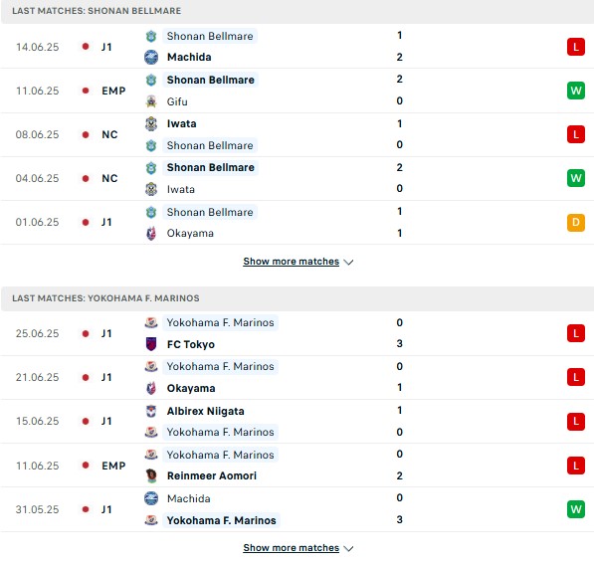Screen dimensions: 594x563
Task: Open the 31.05.25 Machida vs Yokohama match row
Action: pos(297,509)
